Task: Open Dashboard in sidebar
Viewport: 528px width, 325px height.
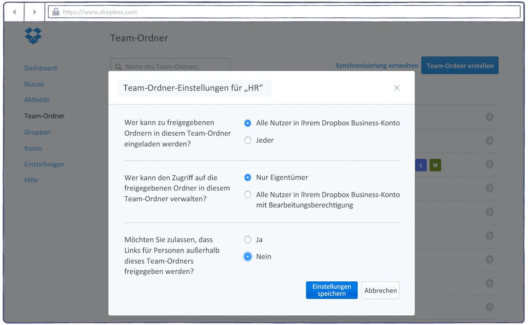Action: tap(40, 68)
